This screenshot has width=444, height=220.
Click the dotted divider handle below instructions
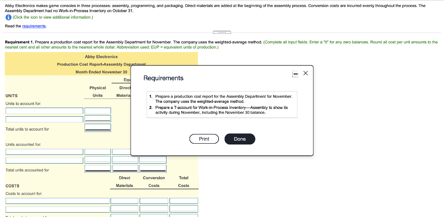tap(222, 32)
